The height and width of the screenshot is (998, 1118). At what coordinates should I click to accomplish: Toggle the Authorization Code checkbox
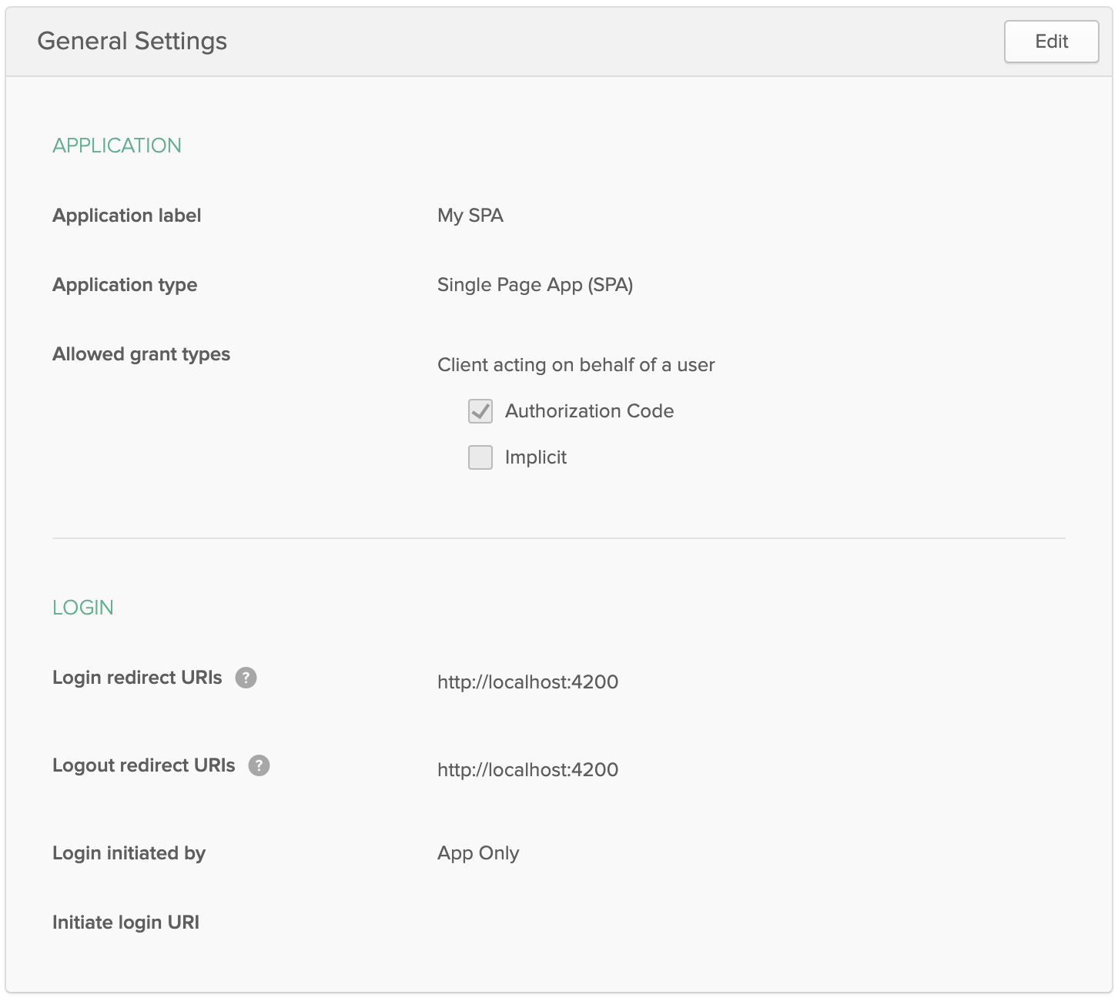(x=480, y=411)
